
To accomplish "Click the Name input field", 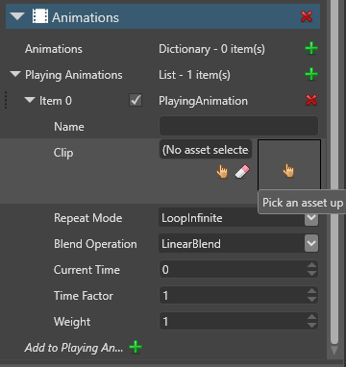I will tap(238, 127).
